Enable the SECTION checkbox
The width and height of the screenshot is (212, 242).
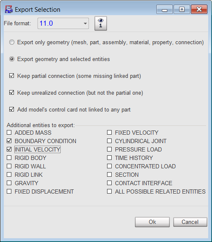coord(110,174)
